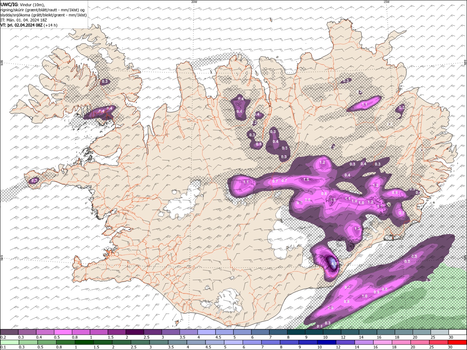Select the top-row purple swatch labeled 0.3
467x350 pixels.
tap(27, 332)
